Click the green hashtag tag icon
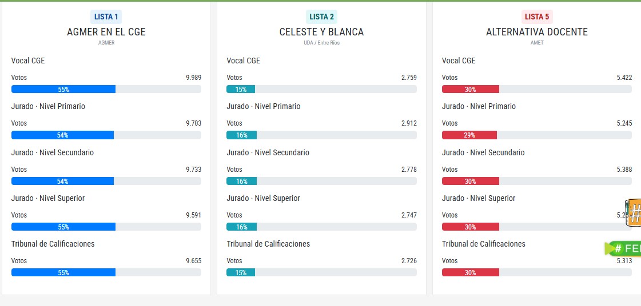The width and height of the screenshot is (641, 306). point(623,248)
